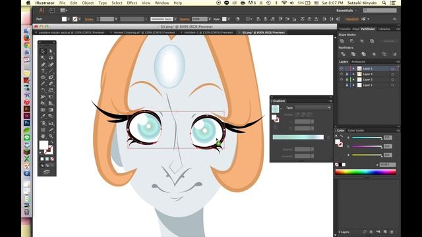Select the Rotate tool
The image size is (422, 237).
[x=43, y=90]
